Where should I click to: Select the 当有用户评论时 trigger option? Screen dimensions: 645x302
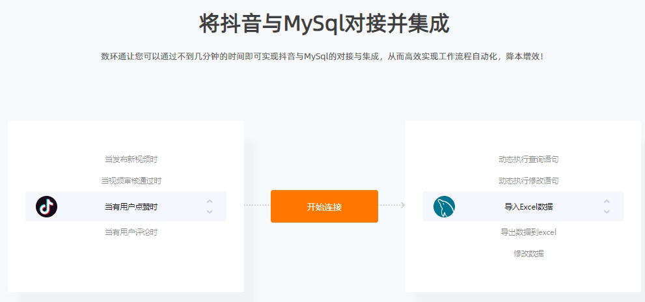(131, 232)
